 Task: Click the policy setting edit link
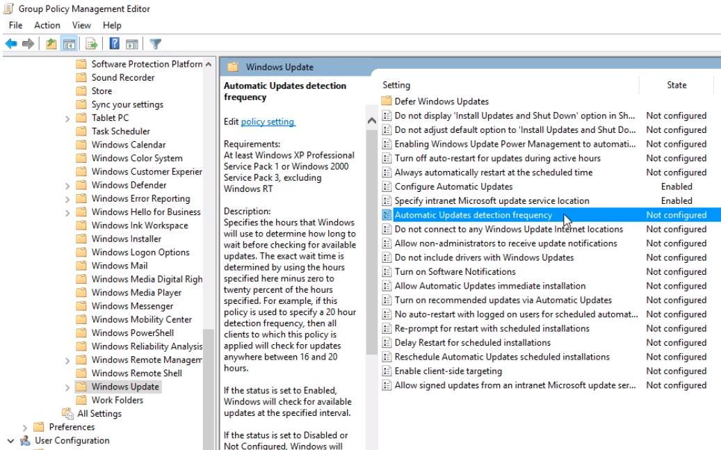coord(268,122)
